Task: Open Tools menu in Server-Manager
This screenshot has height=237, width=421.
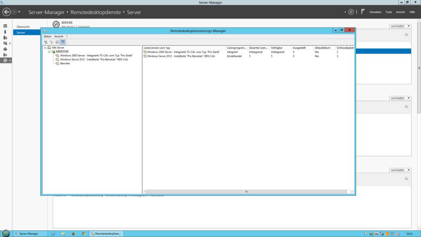Action: (389, 12)
